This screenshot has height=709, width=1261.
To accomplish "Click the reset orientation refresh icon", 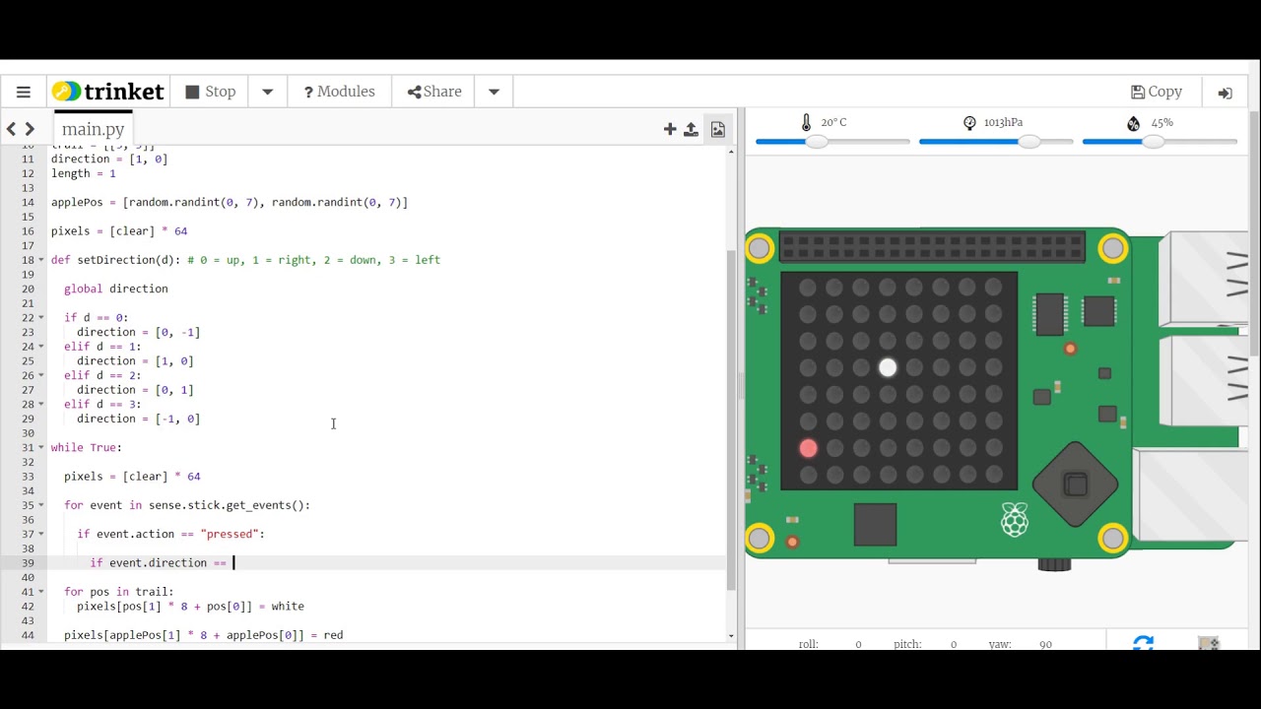I will 1143,643.
